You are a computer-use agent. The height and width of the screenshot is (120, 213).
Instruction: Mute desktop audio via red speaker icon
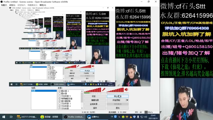tap(126, 89)
